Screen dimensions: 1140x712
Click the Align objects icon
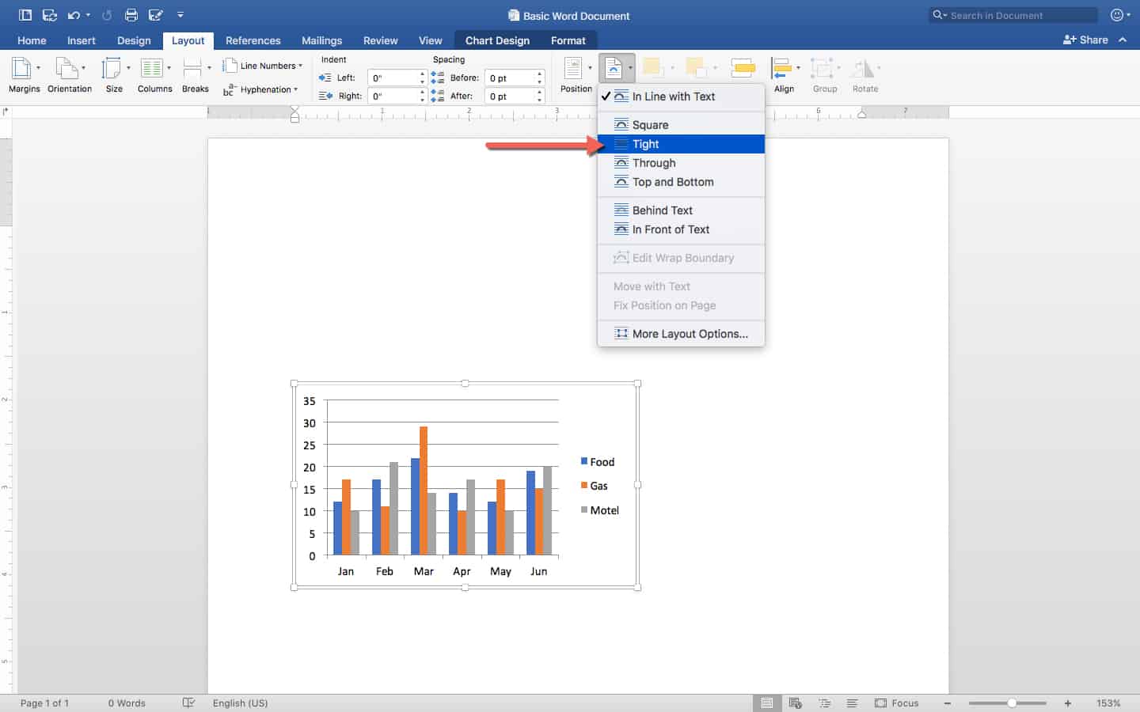[782, 69]
